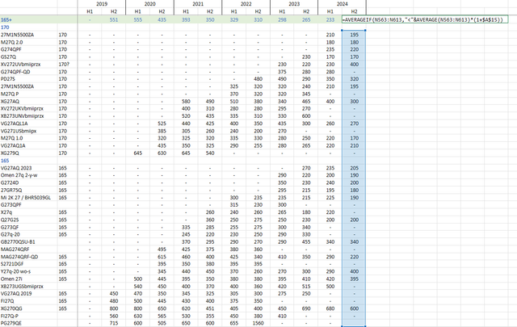Viewport: 517px width, 327px height.
Task: Select the 329 value in the 165+ row
Action: point(234,19)
